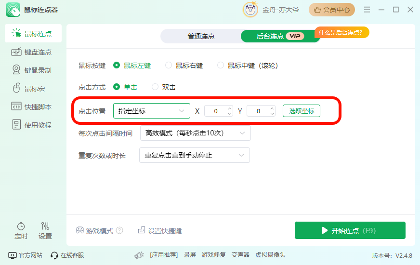Increase Y coordinate with up arrow
Viewport: 420px width, 265px height.
[x=272, y=108]
